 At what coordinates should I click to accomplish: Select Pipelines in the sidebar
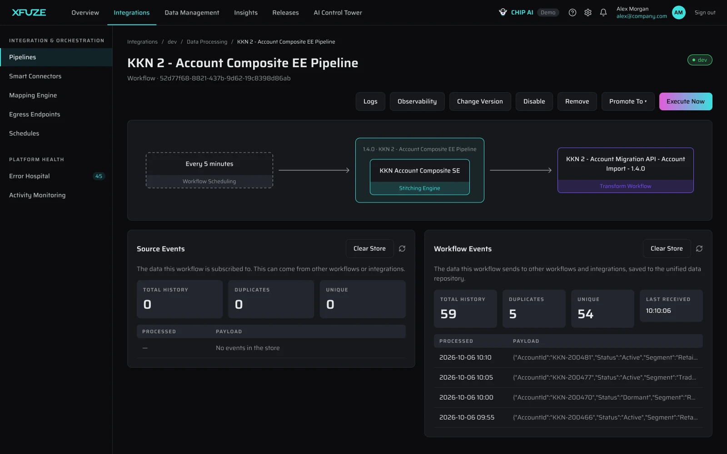click(x=56, y=57)
